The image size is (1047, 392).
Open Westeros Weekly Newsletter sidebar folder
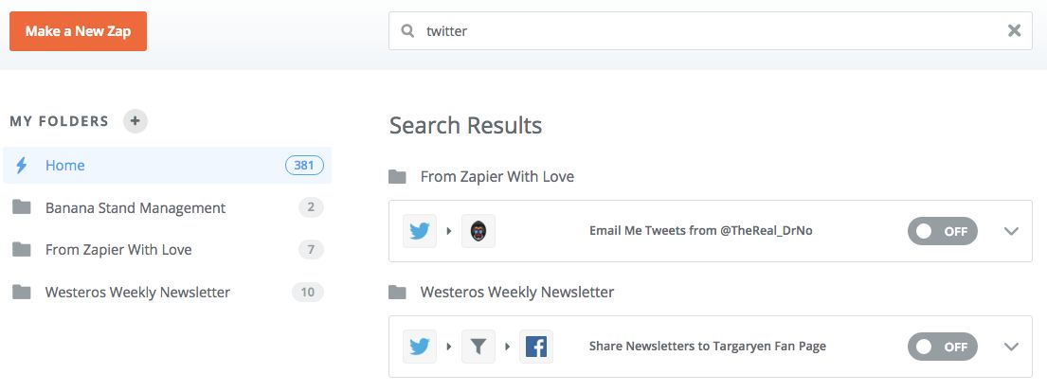click(x=137, y=293)
